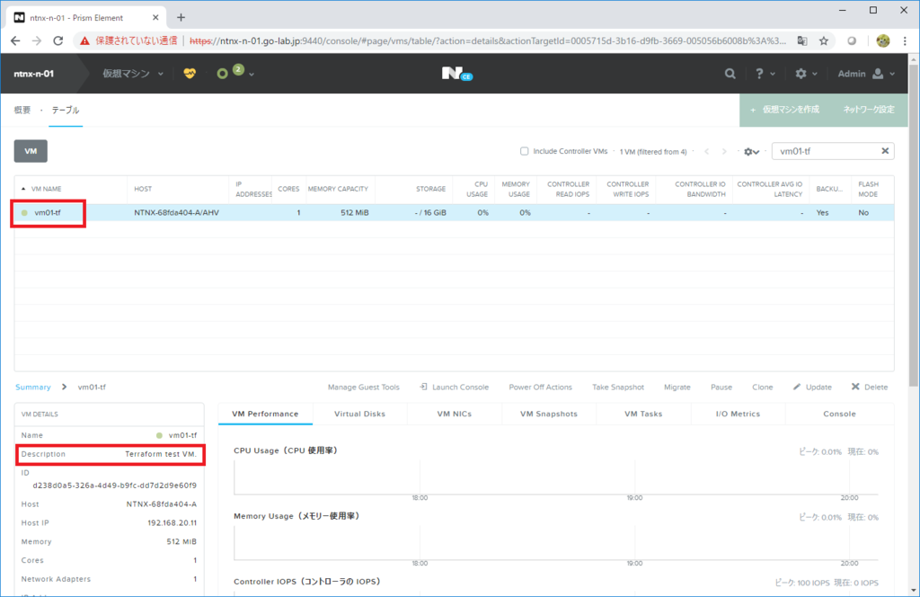Sort by FLASH MODE column header

click(x=869, y=189)
